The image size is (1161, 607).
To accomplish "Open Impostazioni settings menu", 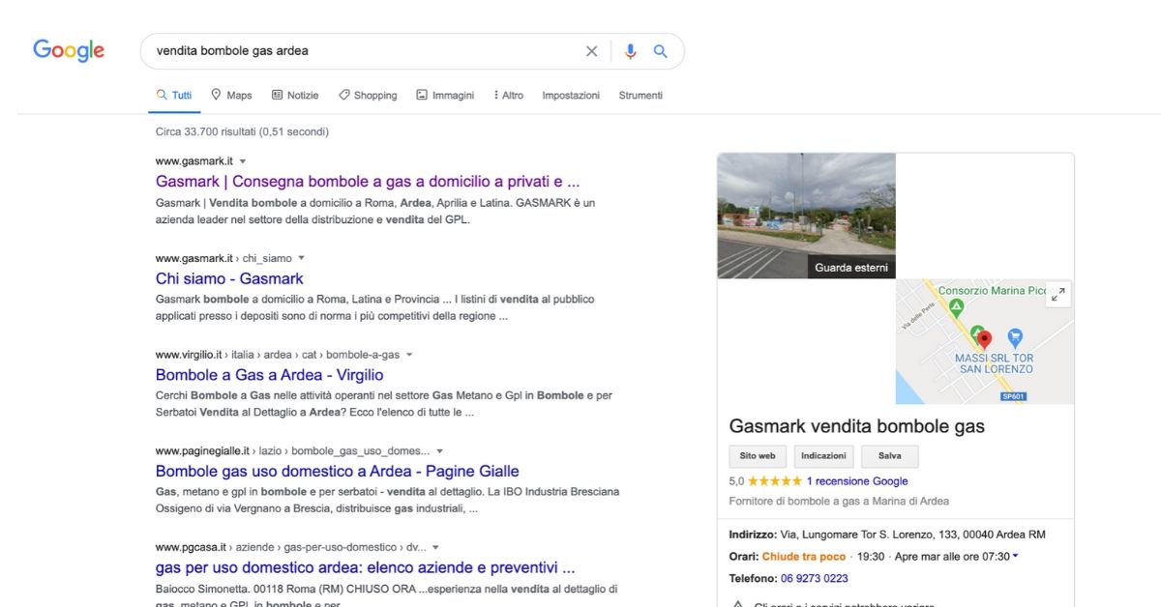I will tap(571, 95).
